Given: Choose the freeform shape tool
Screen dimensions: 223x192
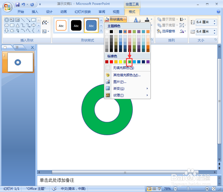Looking at the screenshot, I should pyautogui.click(x=12, y=31).
